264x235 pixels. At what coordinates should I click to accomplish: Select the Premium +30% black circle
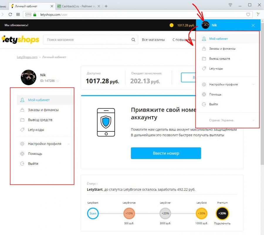click(x=222, y=214)
